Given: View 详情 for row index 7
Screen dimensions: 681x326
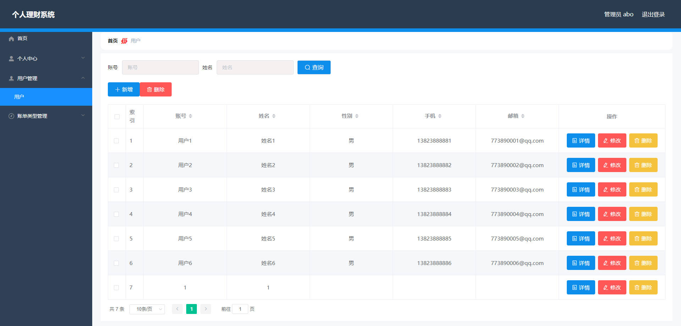Looking at the screenshot, I should click(x=581, y=287).
